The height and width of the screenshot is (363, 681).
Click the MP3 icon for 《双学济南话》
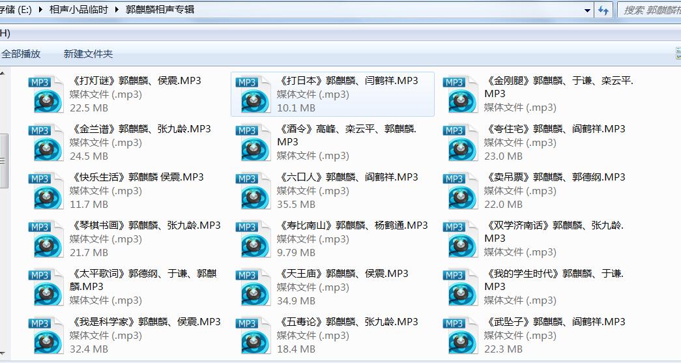coord(460,239)
